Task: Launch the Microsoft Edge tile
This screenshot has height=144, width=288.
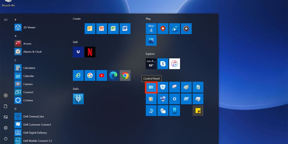Action: pyautogui.click(x=113, y=75)
